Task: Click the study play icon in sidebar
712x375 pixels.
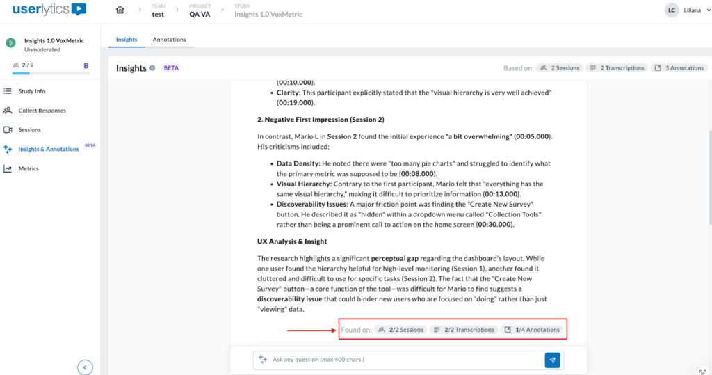Action: (10, 42)
